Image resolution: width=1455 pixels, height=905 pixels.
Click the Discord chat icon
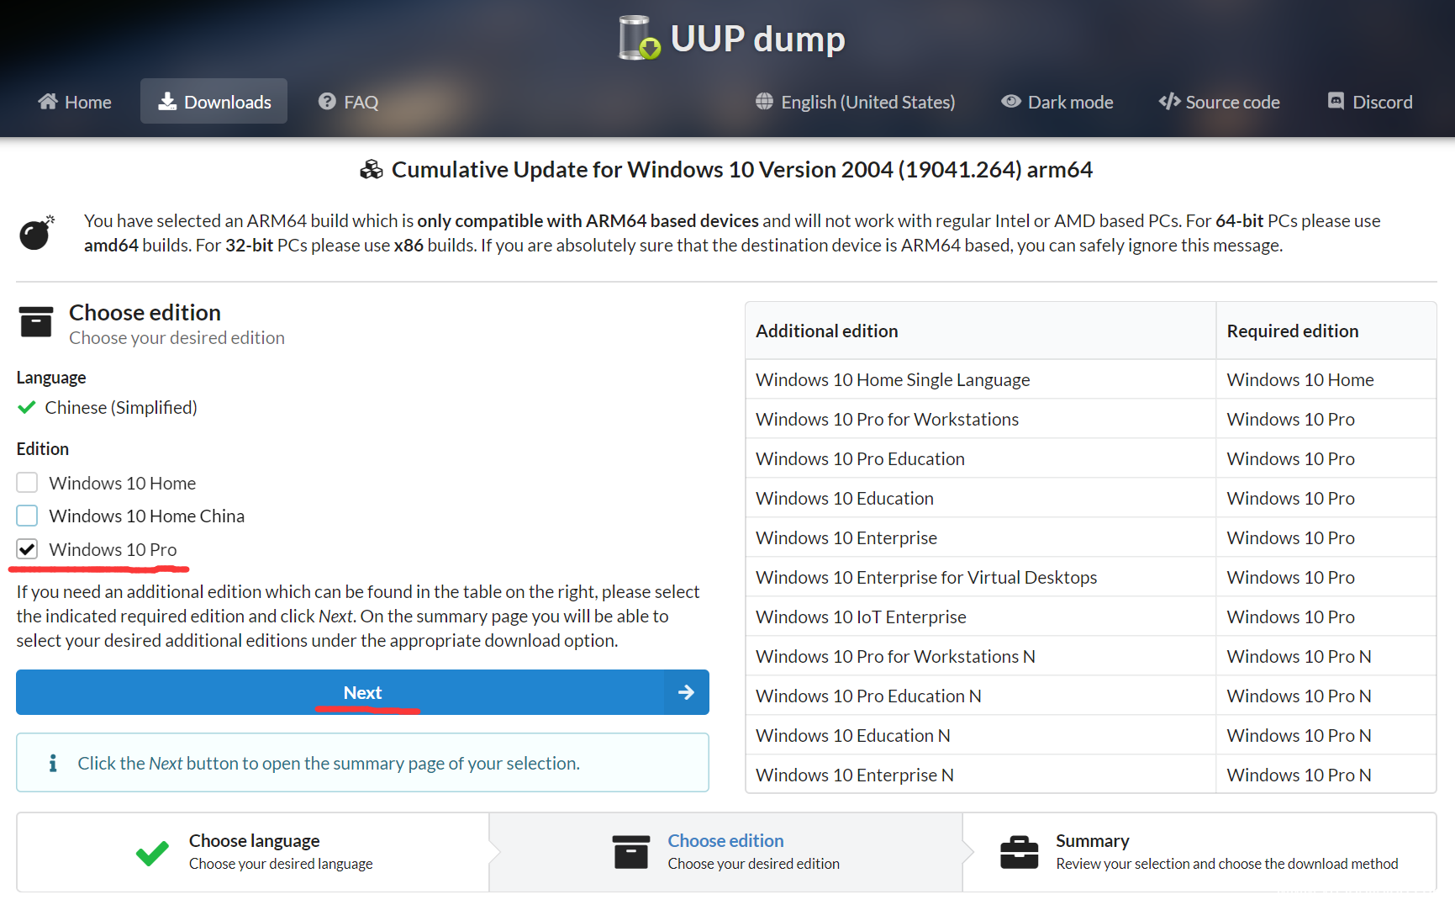click(1336, 102)
